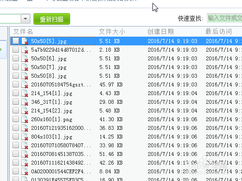Check the box for 260x160[1].png

click(16, 119)
